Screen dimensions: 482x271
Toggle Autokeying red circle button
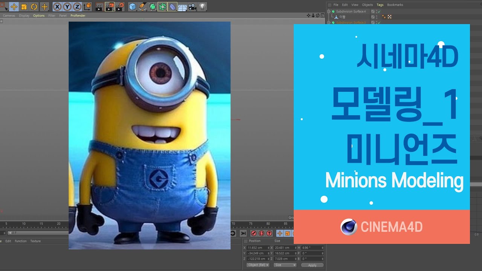(x=261, y=233)
